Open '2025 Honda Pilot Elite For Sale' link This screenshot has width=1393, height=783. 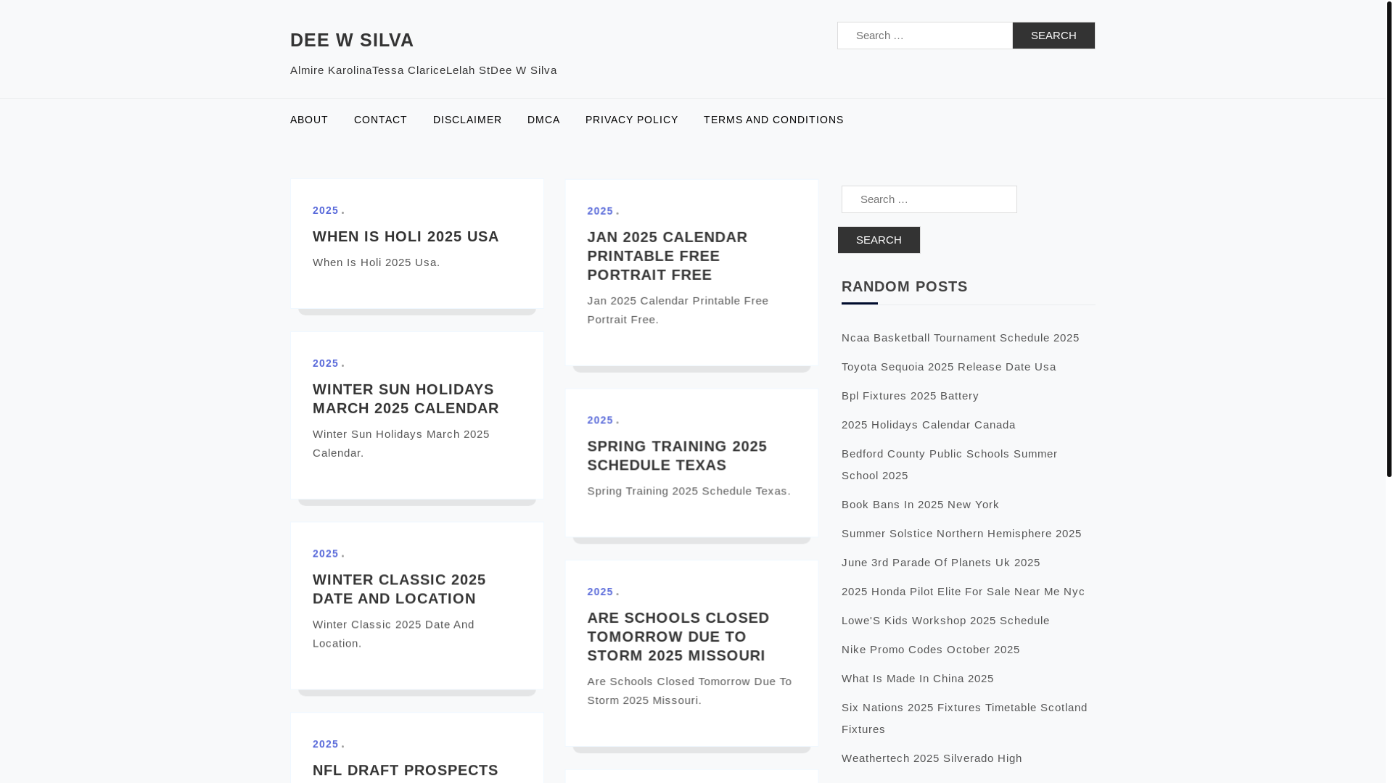963,592
